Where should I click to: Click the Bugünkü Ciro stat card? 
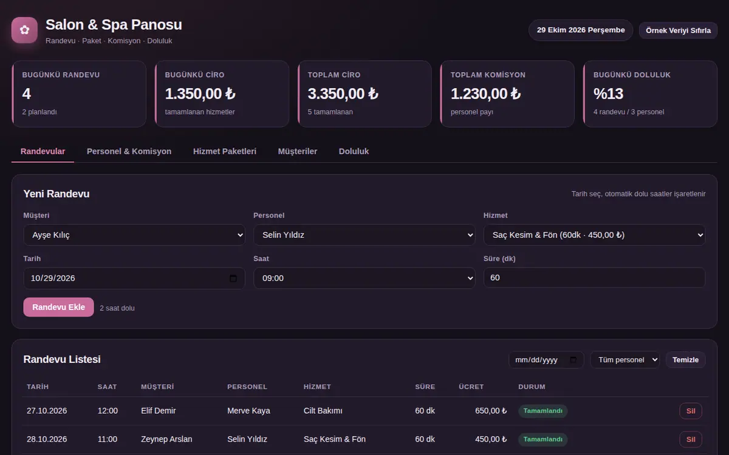(222, 93)
